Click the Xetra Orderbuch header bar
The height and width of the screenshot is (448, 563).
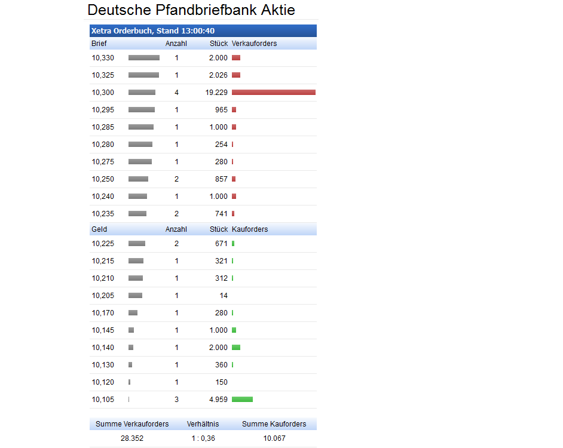pos(203,31)
